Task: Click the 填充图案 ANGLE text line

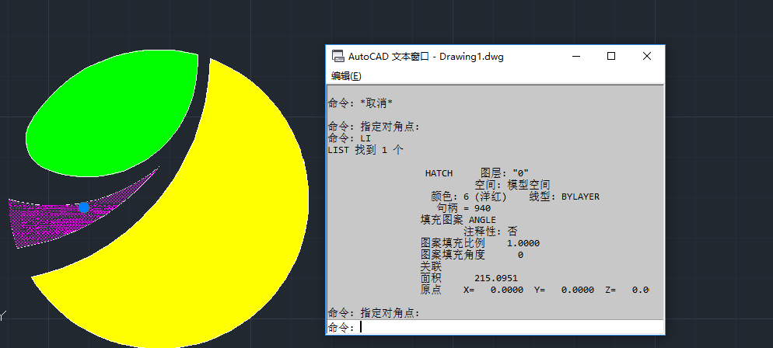Action: click(457, 220)
